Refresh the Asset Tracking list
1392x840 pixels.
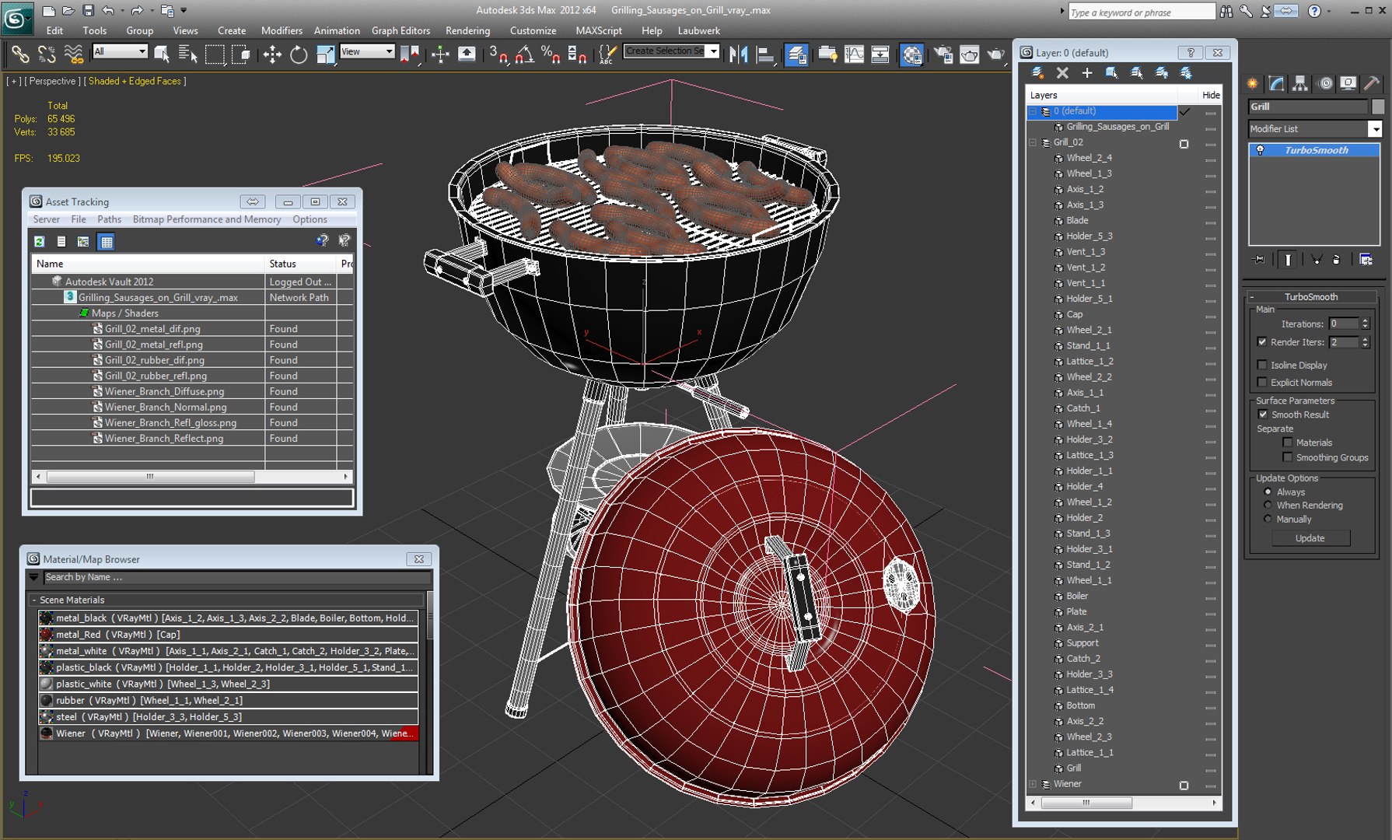pos(39,242)
